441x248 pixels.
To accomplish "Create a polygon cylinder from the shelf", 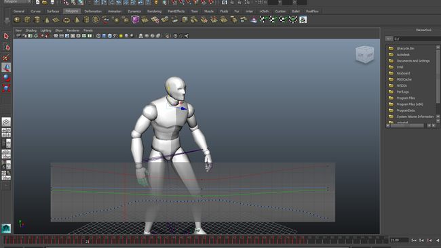I will click(37, 20).
